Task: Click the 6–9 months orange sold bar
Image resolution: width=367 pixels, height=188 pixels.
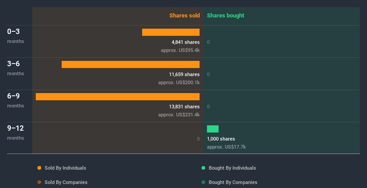Action: [118, 97]
